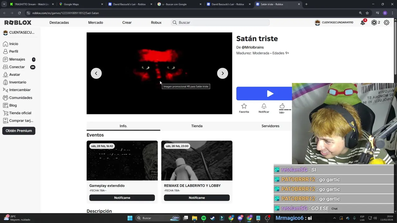Open the Windows Start menu
Image resolution: width=397 pixels, height=223 pixels.
coord(130,218)
